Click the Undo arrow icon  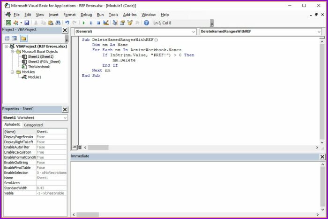click(67, 23)
